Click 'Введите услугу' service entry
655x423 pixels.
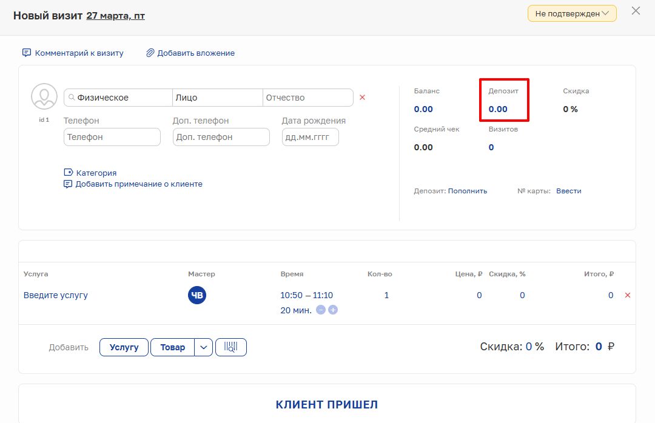56,295
